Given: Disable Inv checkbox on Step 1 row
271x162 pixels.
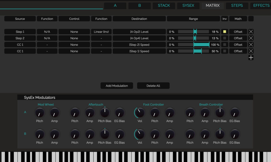Looking at the screenshot, I should tap(224, 32).
